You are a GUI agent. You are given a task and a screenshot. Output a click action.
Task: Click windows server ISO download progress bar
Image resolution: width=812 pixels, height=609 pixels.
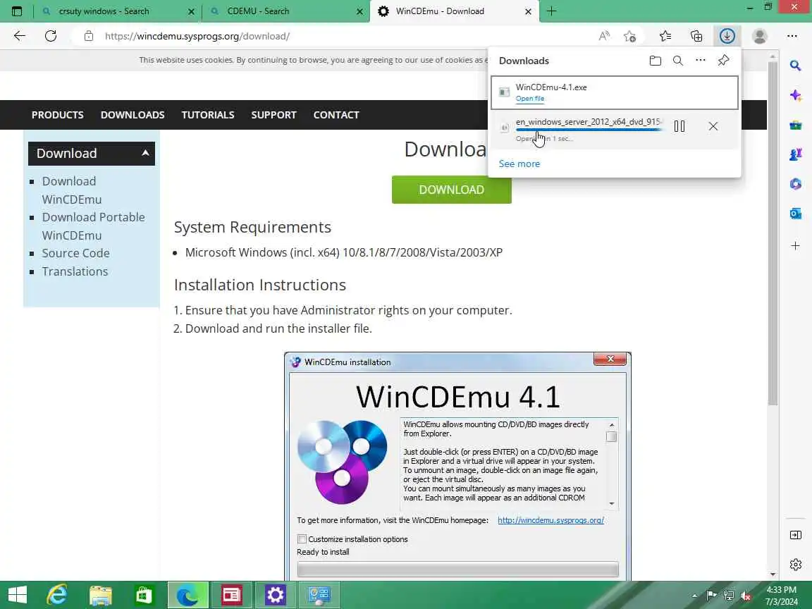(589, 130)
